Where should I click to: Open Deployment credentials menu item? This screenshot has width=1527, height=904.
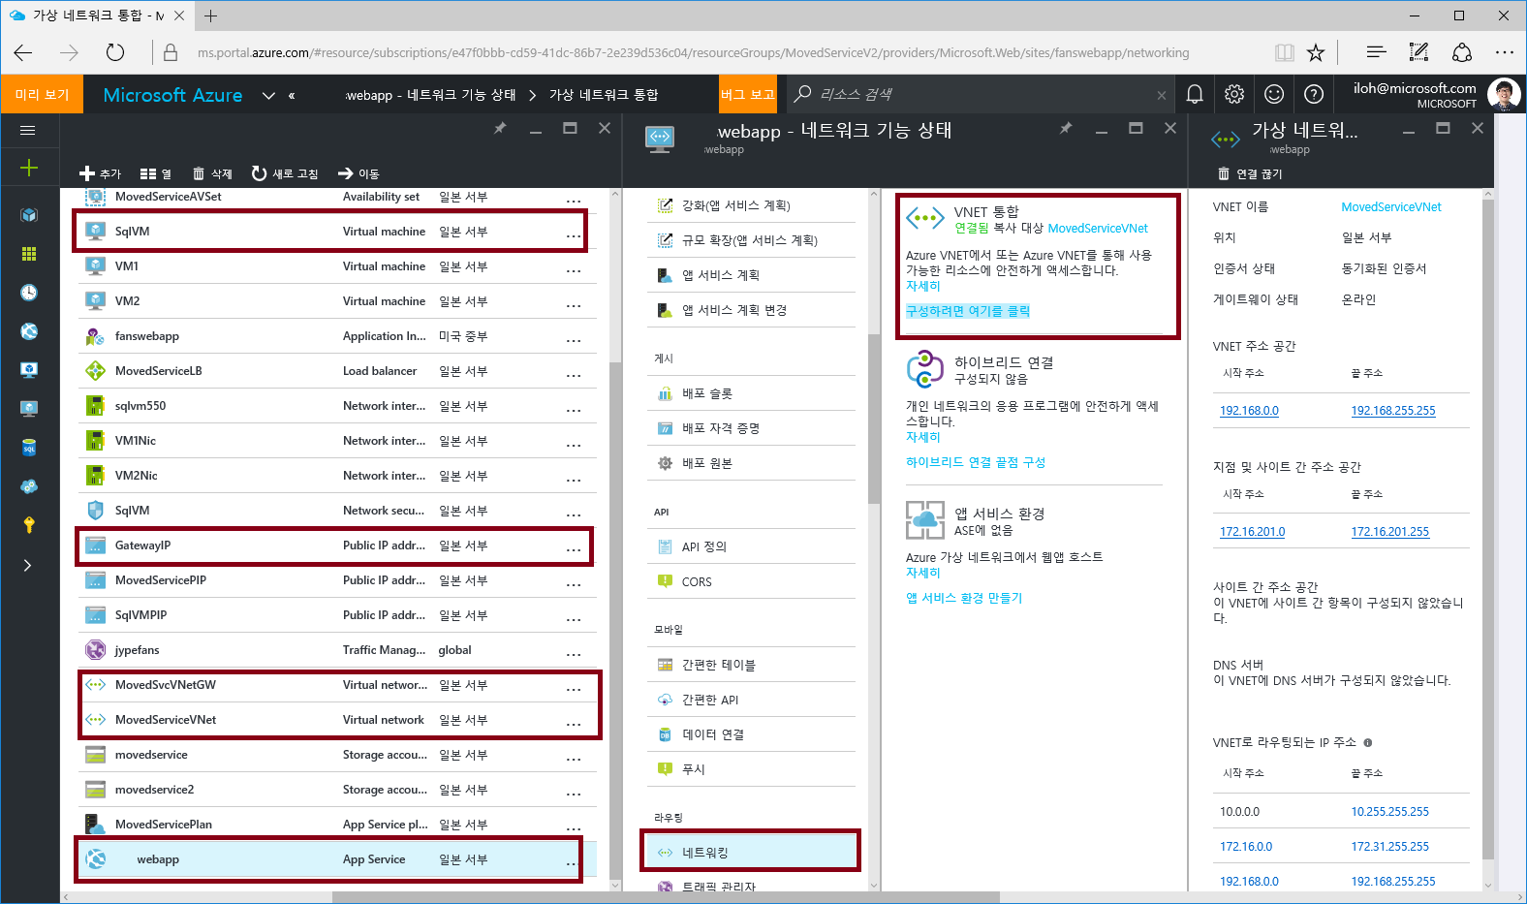(x=751, y=428)
